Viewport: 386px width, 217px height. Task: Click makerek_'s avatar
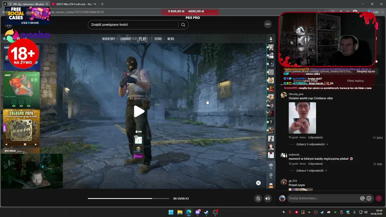pos(283,156)
